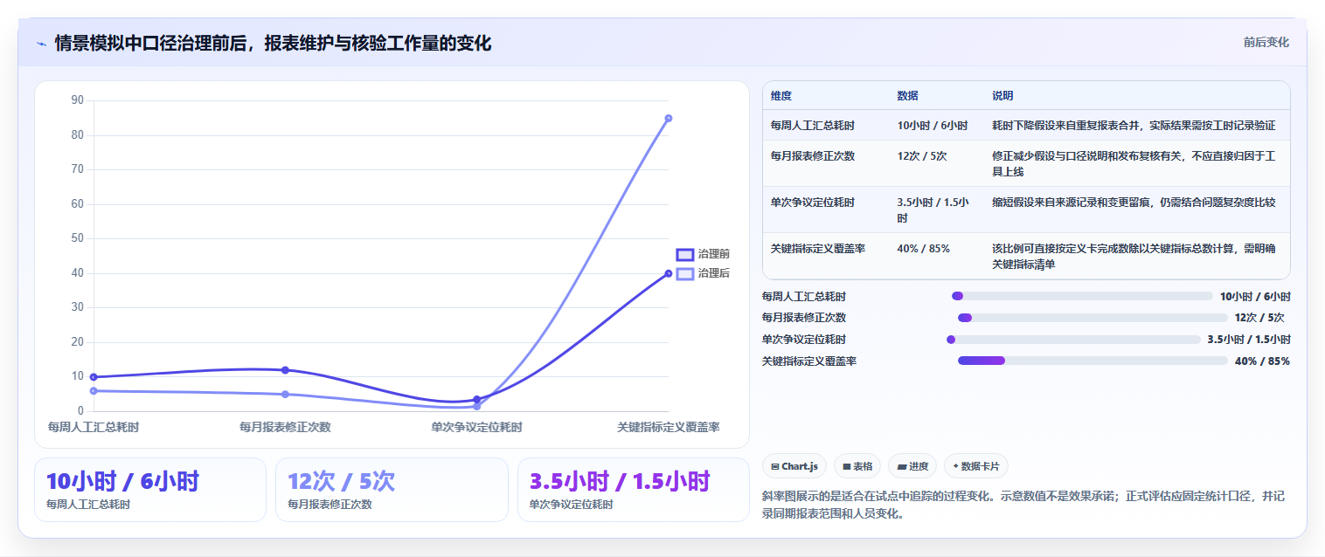Click the 关键指标定义覆盖率 x-axis label
1325x557 pixels.
[669, 427]
